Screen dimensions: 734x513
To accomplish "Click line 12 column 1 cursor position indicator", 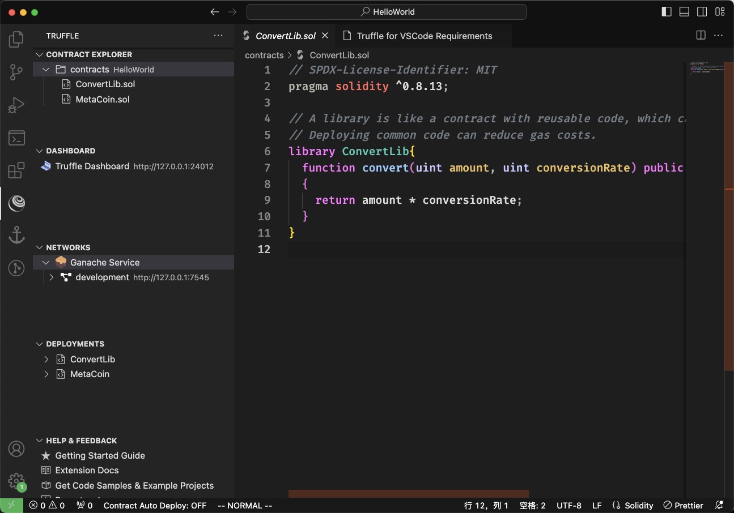I will click(486, 506).
